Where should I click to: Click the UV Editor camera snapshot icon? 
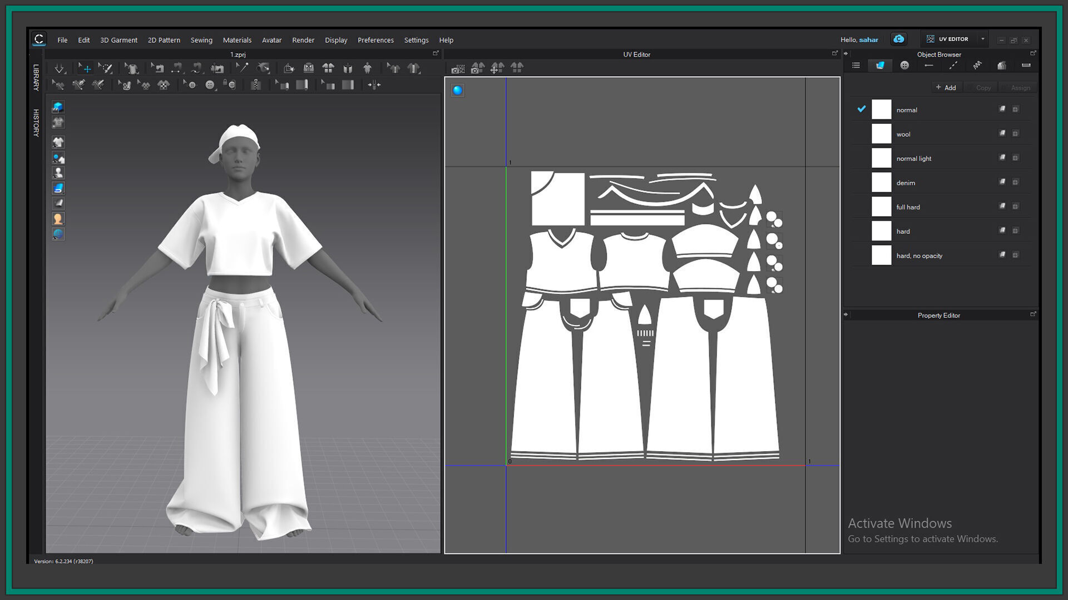[458, 68]
